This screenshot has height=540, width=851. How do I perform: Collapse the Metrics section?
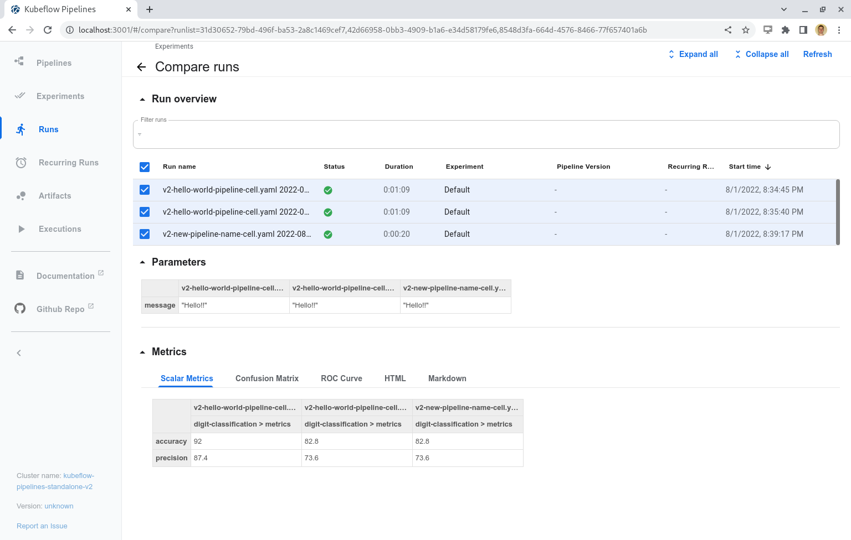pos(142,352)
